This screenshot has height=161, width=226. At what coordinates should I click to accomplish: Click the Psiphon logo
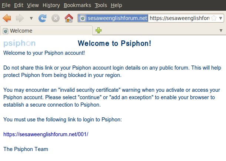click(19, 44)
